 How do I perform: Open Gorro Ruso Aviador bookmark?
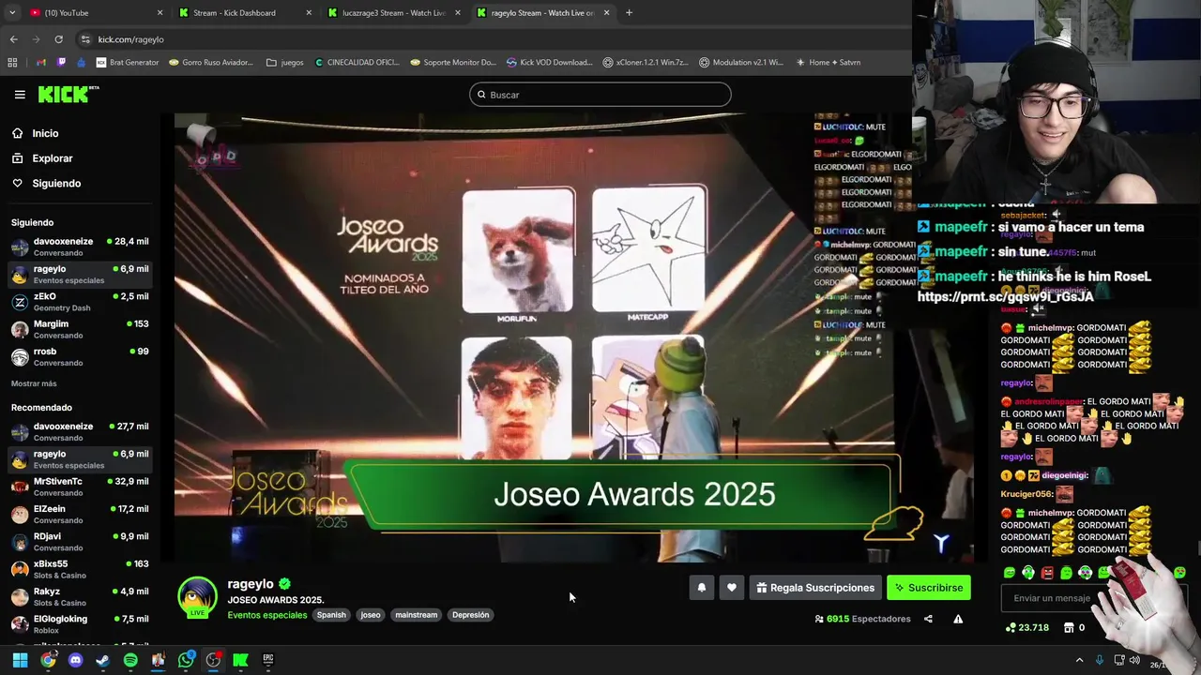point(211,63)
